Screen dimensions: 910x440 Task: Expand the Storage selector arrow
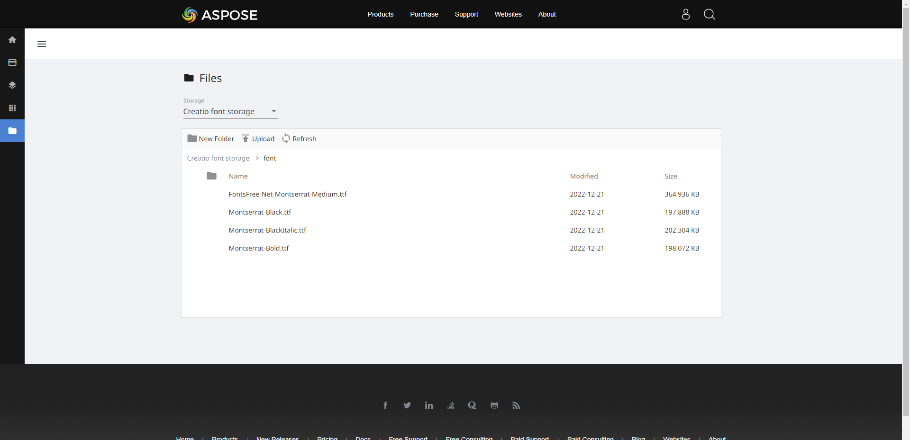tap(273, 111)
